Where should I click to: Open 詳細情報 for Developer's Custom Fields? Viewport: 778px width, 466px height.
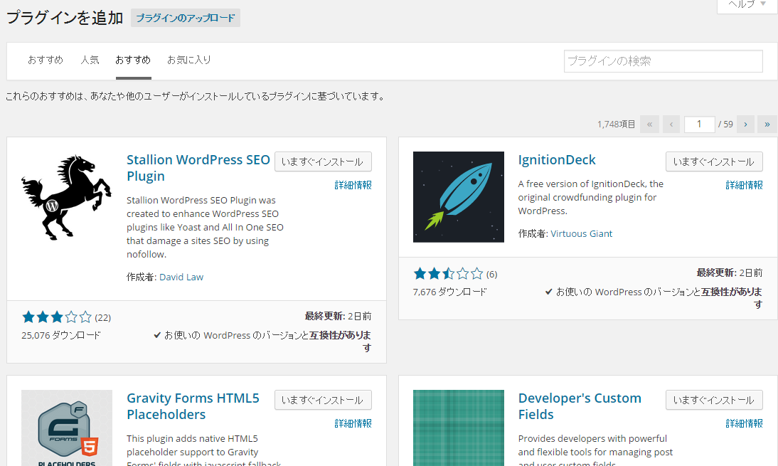[744, 423]
